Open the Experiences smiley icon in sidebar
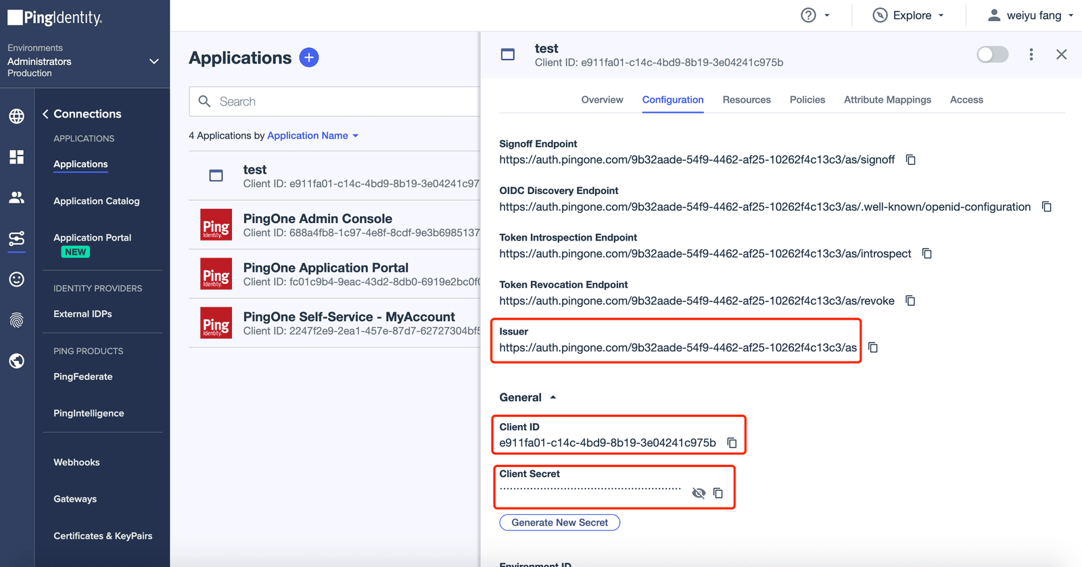The image size is (1082, 567). (x=17, y=279)
